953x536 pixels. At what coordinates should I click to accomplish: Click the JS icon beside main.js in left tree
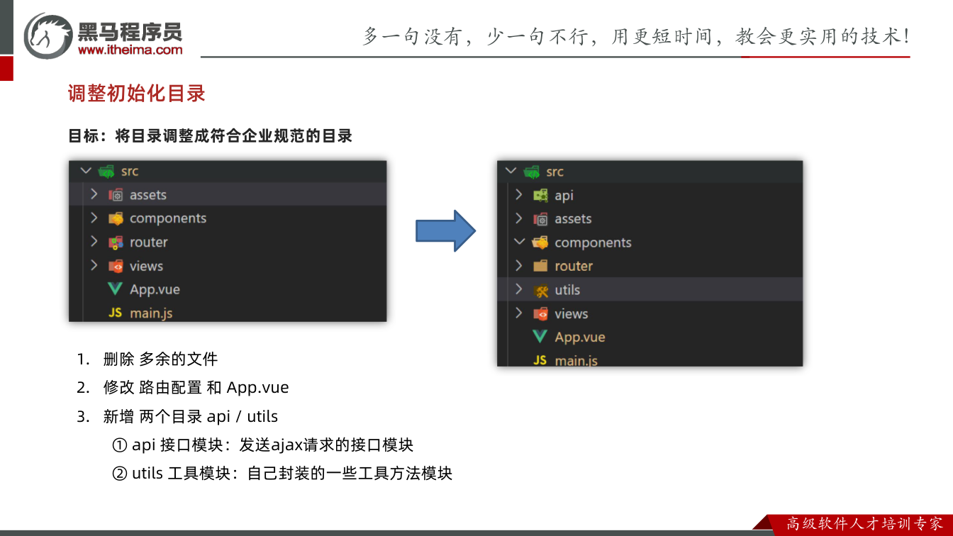click(115, 313)
